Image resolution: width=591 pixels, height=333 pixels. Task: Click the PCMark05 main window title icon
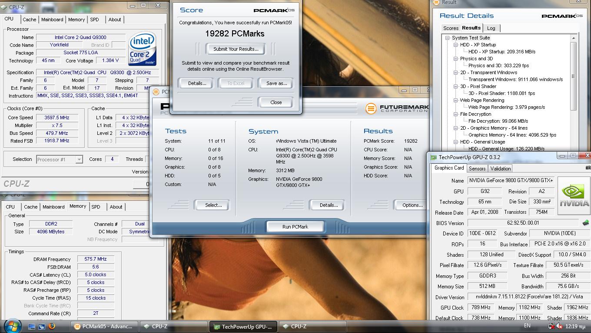(156, 91)
